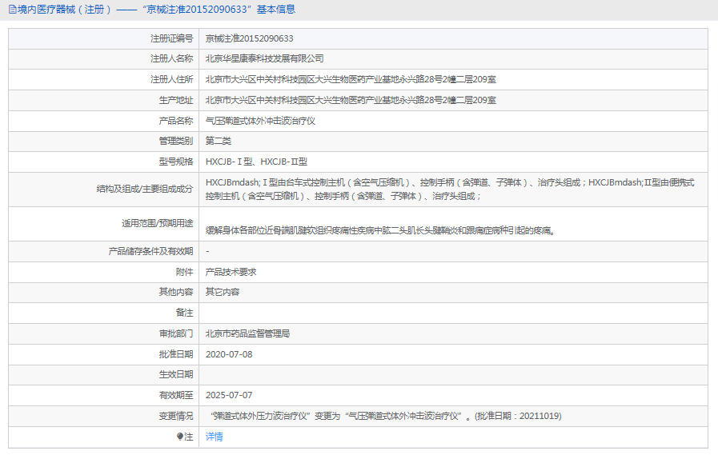The height and width of the screenshot is (455, 718).
Task: Click approval date 2020-07-08
Action: 229,354
